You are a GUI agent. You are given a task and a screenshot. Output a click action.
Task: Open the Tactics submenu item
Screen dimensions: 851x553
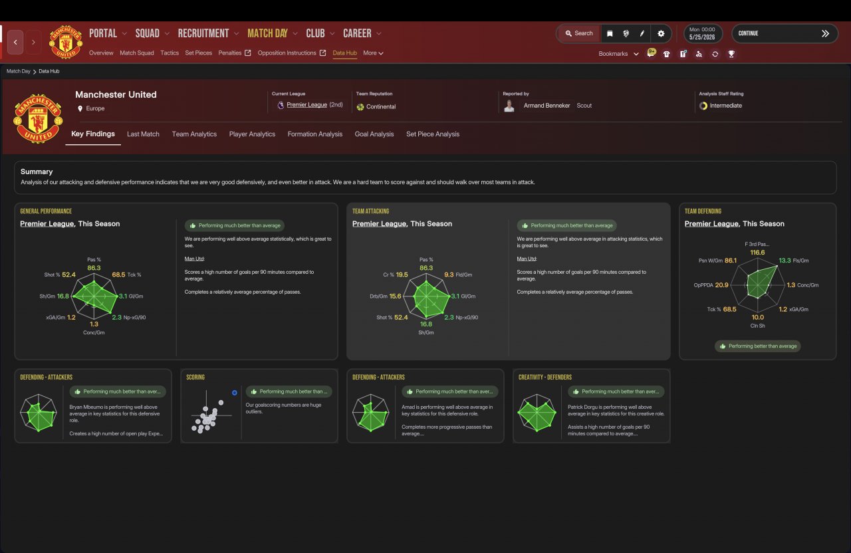pyautogui.click(x=170, y=53)
